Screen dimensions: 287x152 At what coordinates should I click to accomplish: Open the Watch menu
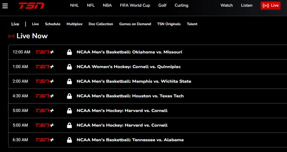pos(227,5)
